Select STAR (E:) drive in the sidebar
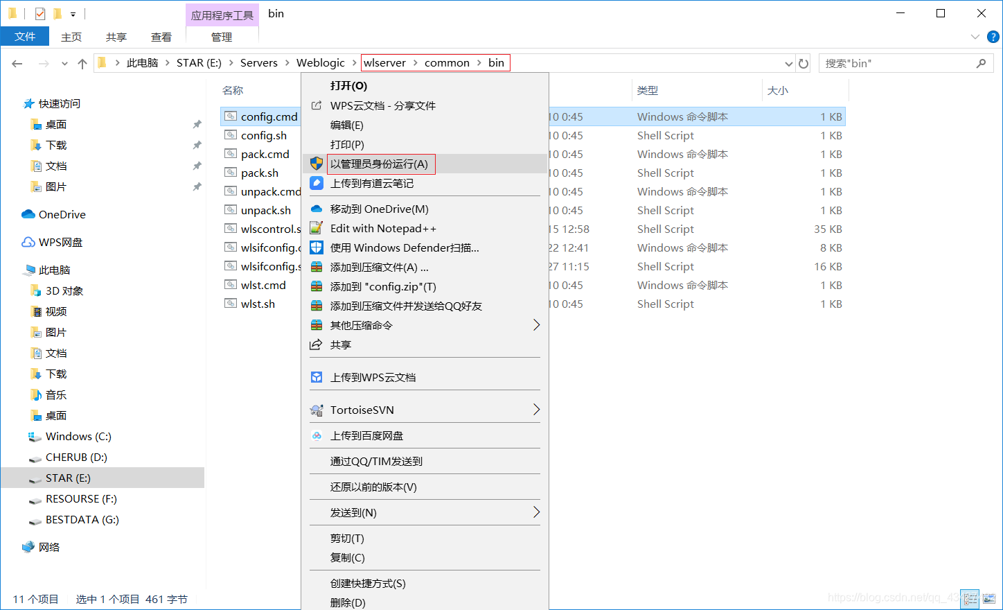 [x=103, y=478]
